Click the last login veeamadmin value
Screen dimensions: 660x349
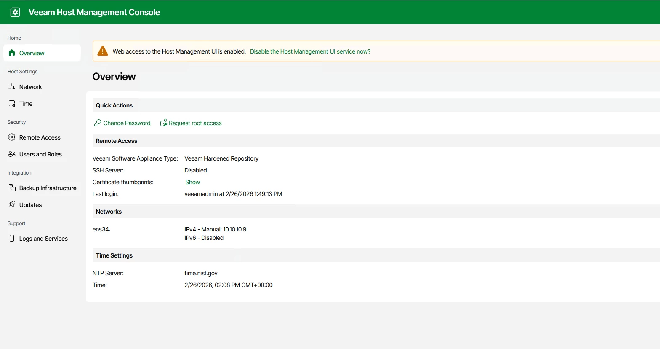pyautogui.click(x=233, y=194)
